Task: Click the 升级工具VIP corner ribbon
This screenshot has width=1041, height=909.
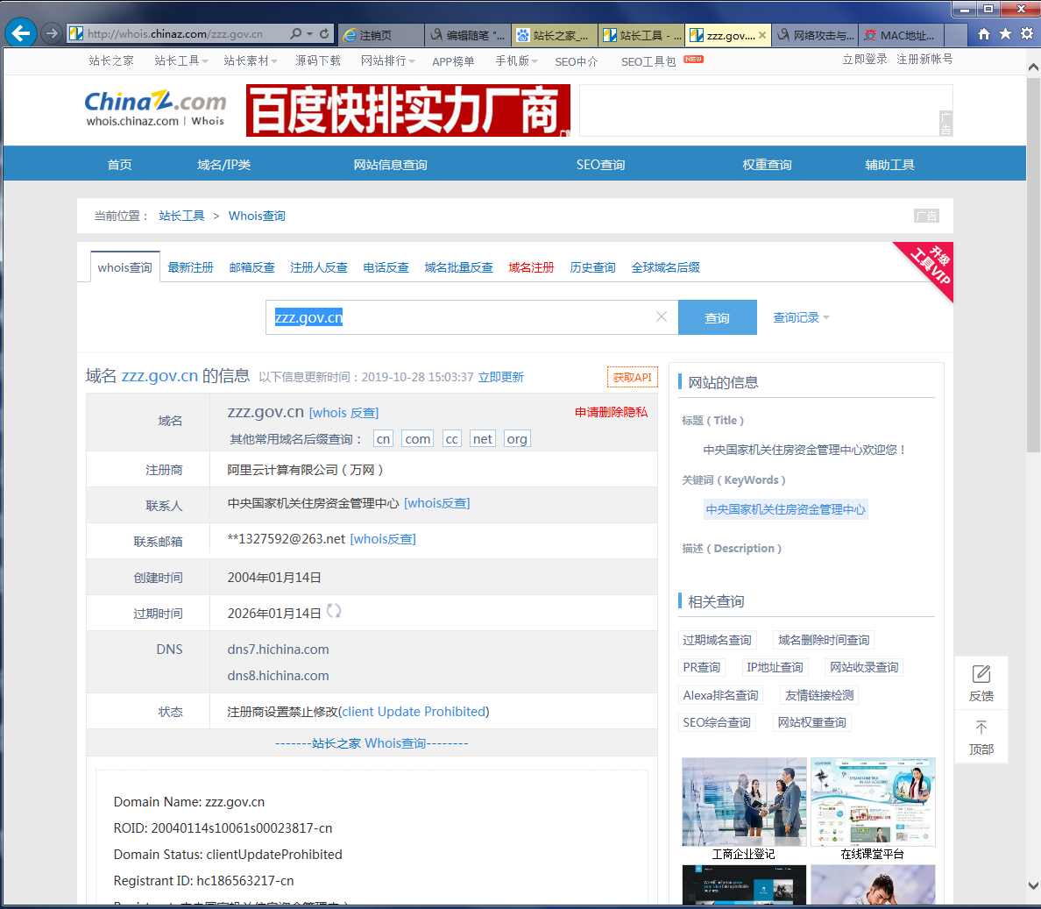Action: 931,264
